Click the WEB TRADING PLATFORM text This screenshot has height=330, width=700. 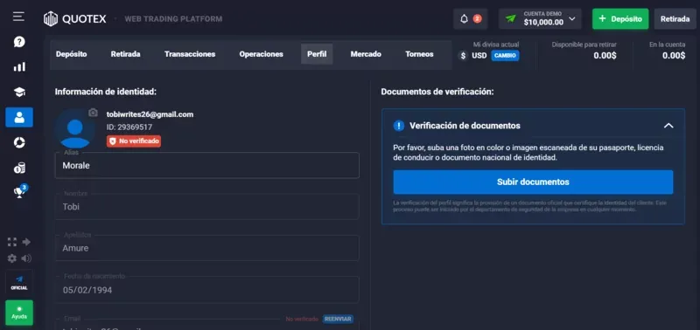173,19
